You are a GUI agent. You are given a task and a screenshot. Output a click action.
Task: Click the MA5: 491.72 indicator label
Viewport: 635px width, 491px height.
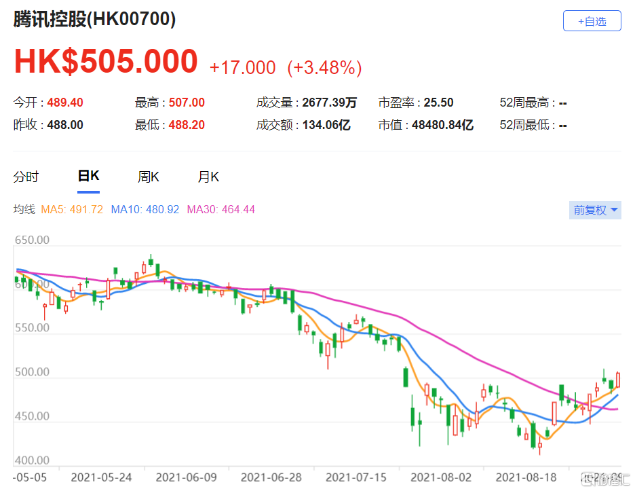[72, 210]
